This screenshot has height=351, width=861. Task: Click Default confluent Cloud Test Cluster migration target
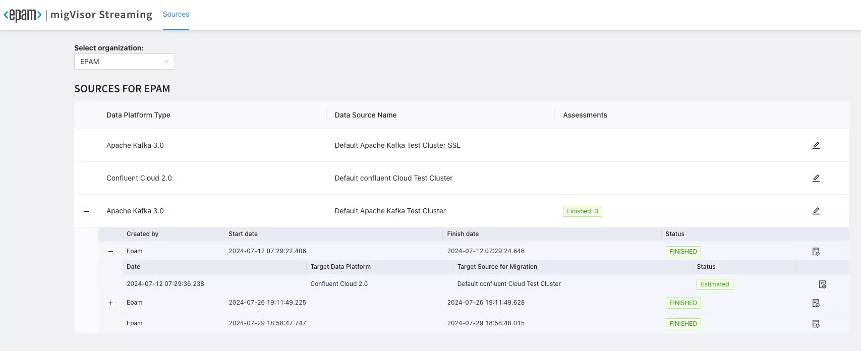(x=509, y=284)
